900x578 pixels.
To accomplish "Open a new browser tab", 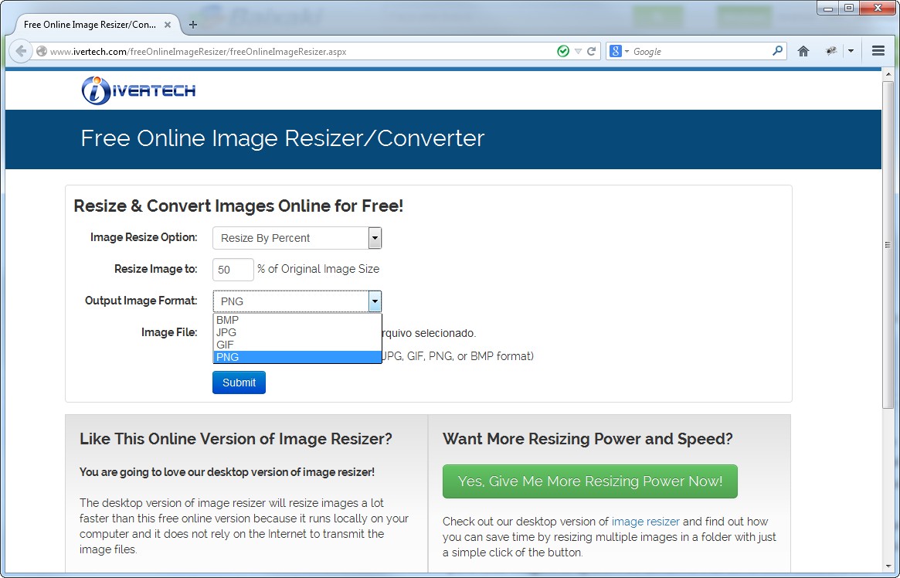I will (x=193, y=23).
